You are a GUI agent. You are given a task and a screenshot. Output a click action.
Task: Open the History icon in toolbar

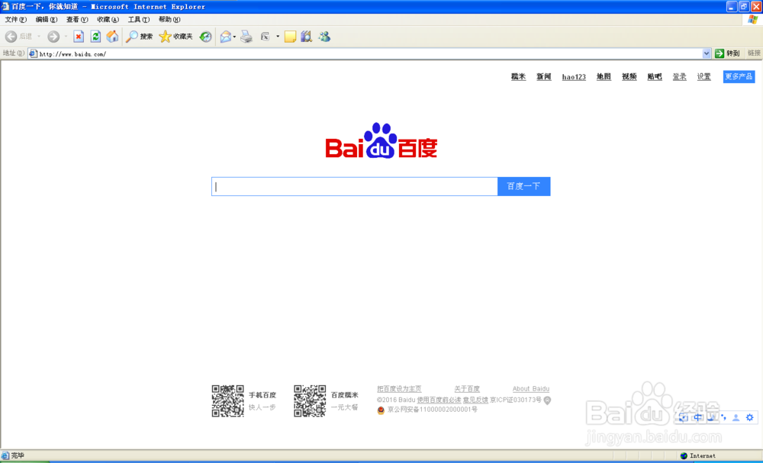click(205, 37)
